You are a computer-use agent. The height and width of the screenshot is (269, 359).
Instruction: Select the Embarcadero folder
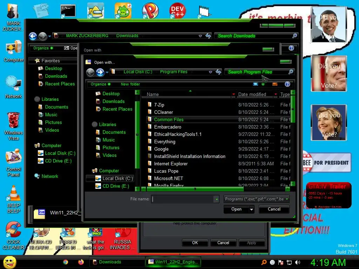click(167, 127)
